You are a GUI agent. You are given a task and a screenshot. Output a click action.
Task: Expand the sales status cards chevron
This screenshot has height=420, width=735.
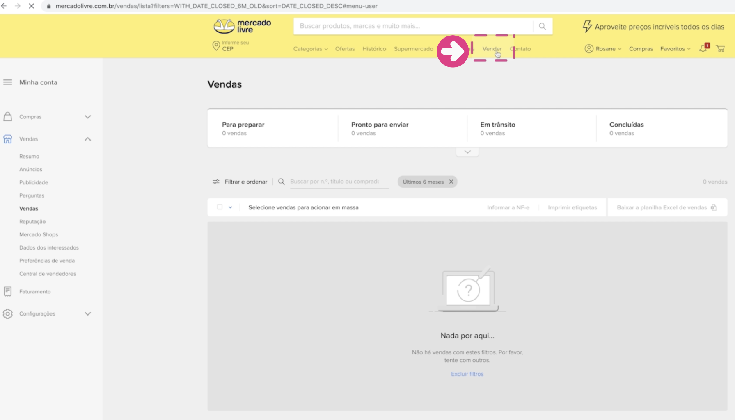[467, 152]
